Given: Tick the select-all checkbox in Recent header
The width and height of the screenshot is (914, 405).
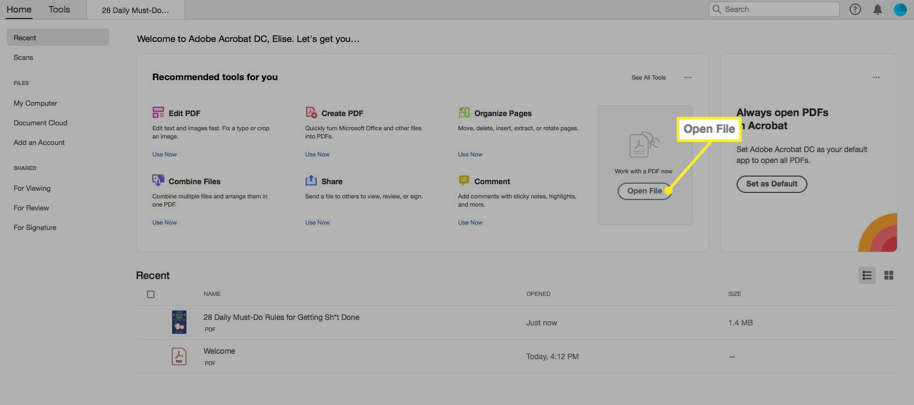Looking at the screenshot, I should [151, 294].
